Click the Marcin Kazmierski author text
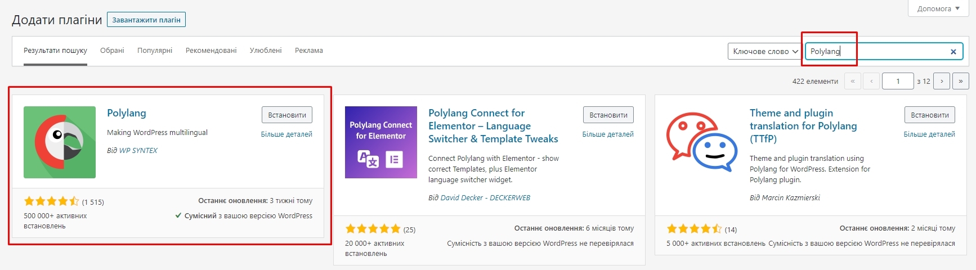 (791, 198)
